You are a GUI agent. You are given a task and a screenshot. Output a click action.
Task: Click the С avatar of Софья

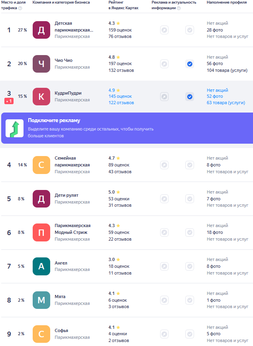click(x=41, y=334)
